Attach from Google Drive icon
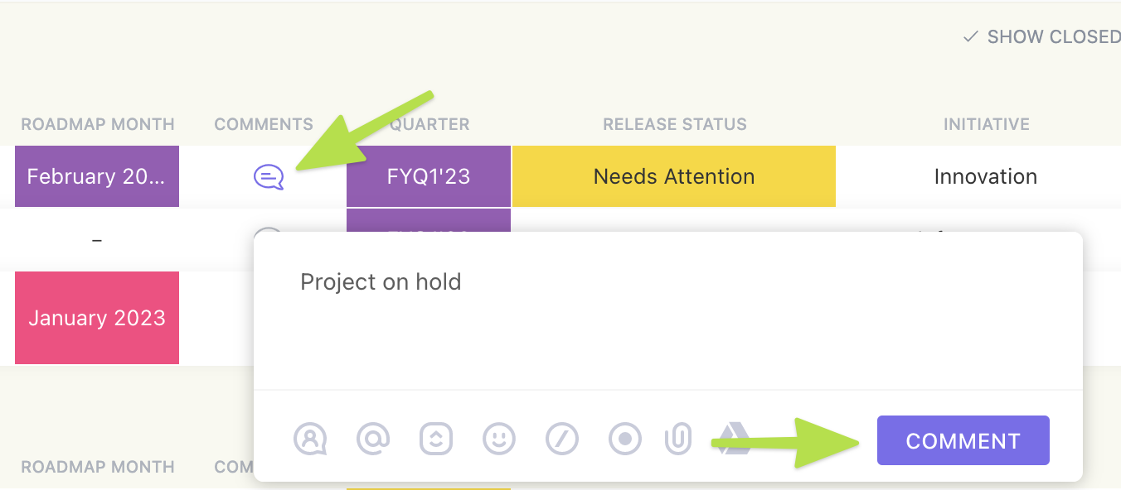 tap(734, 440)
